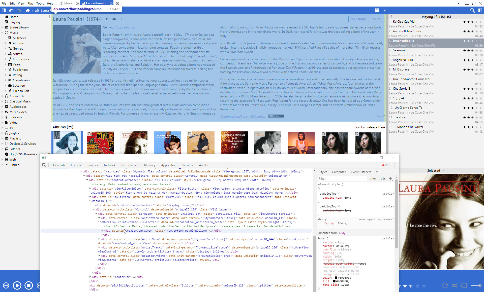Screen dimensions: 484x292
Task: Select the DevTools inspect element icon
Action: (44, 165)
